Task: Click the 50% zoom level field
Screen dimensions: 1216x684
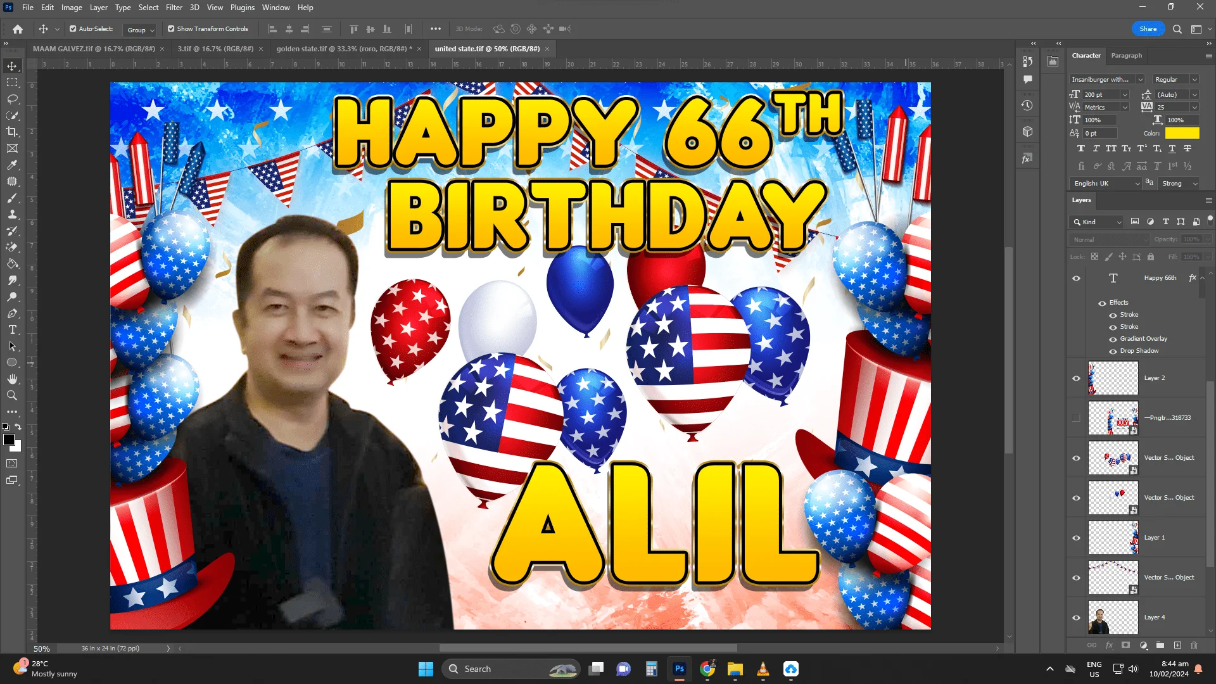Action: pos(42,649)
